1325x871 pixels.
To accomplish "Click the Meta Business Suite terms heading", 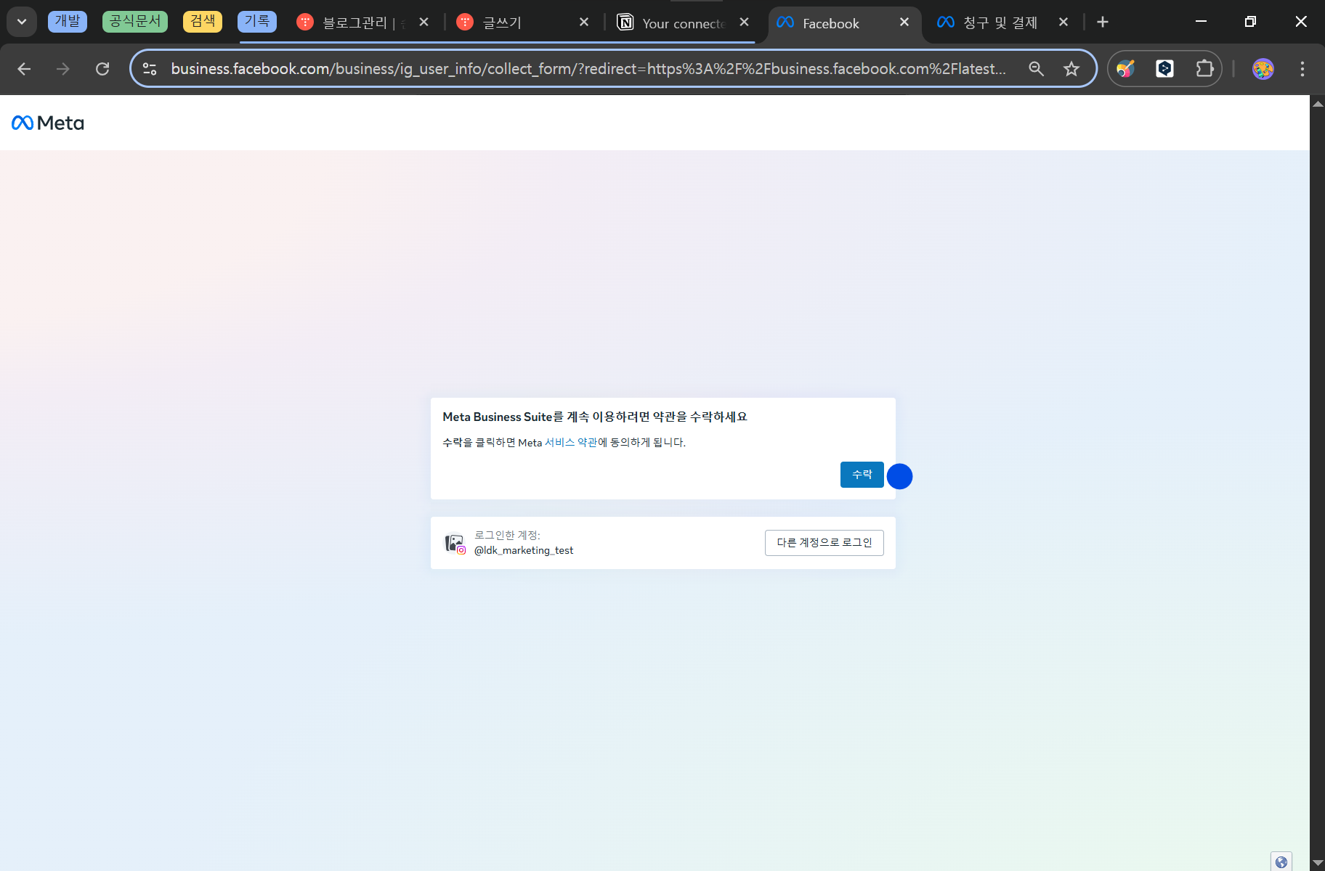I will [595, 417].
